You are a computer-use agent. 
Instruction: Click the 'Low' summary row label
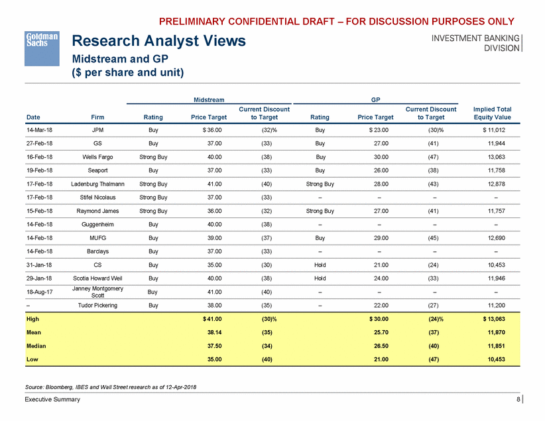coord(32,359)
